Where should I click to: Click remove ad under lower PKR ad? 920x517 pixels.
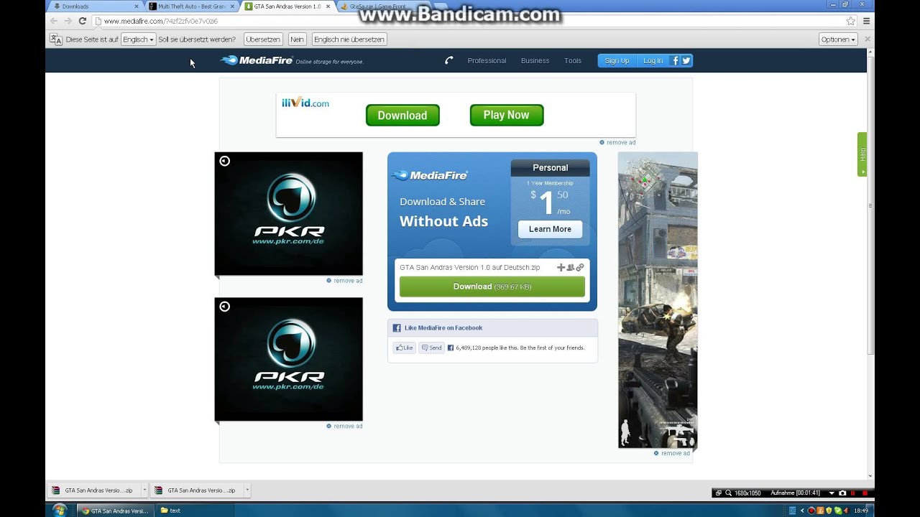coord(344,426)
